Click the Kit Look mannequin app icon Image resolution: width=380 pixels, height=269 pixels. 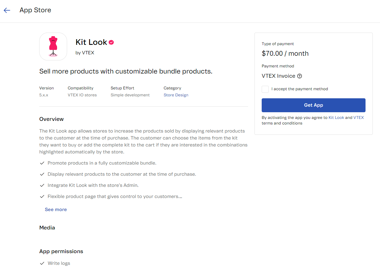point(53,47)
